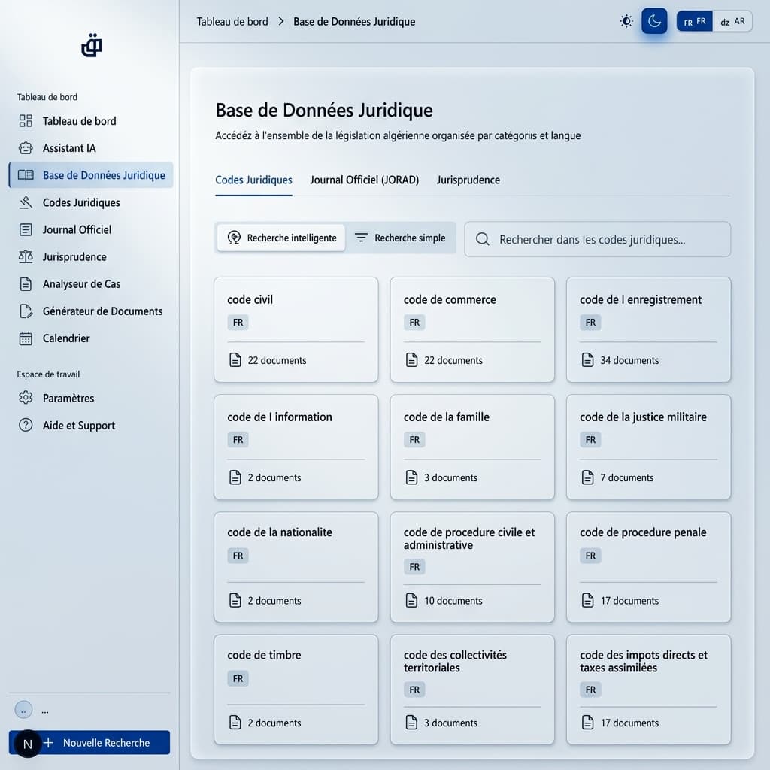Open code des impots directs card
This screenshot has width=770, height=770.
[648, 690]
